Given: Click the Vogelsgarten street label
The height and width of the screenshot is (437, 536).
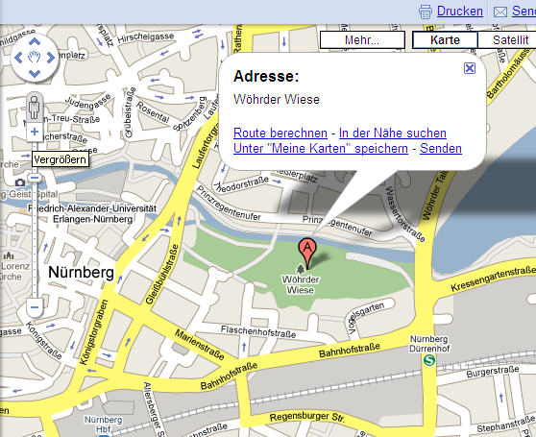Looking at the screenshot, I should coord(366,318).
